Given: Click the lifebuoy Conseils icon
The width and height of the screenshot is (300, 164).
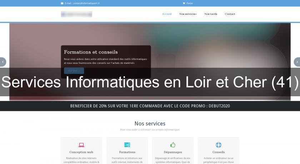Looking at the screenshot, I should pos(219,145).
